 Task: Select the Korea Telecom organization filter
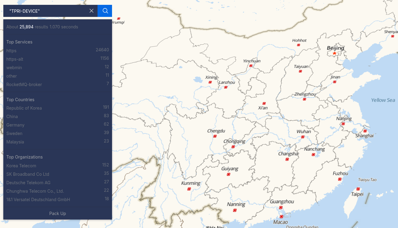click(21, 165)
